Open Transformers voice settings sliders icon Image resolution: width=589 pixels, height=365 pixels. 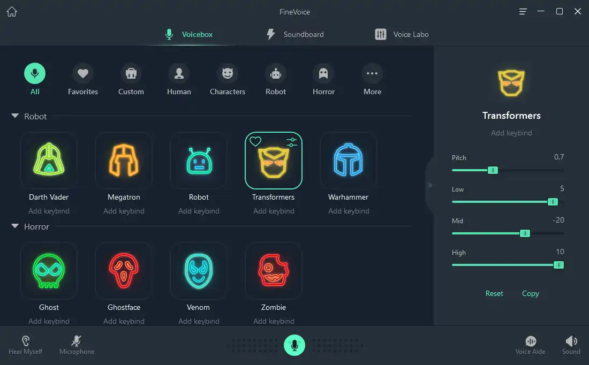pyautogui.click(x=291, y=142)
